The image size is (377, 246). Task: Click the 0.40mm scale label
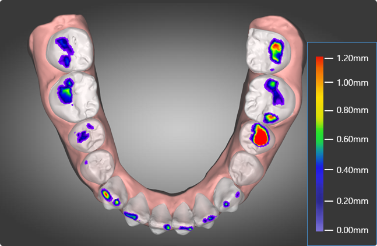pos(353,170)
